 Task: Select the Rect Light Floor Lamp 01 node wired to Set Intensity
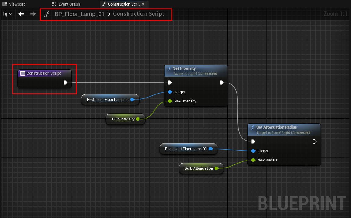110,100
